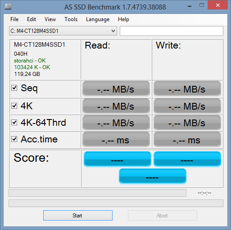Image resolution: width=231 pixels, height=230 pixels.
Task: Open the Help menu
Action: [123, 19]
